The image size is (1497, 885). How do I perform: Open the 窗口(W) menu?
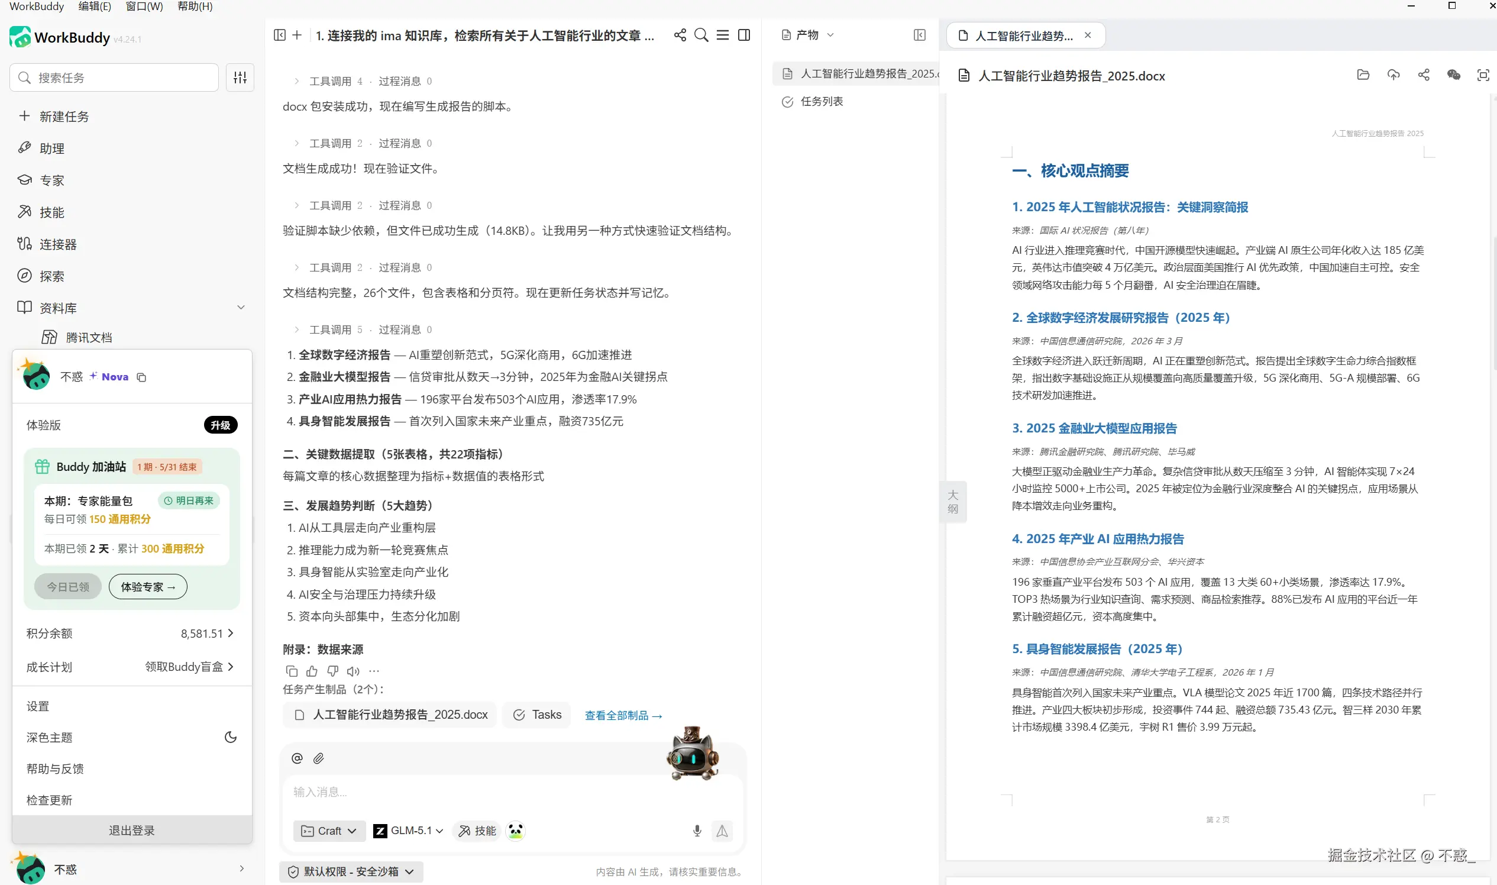pos(144,7)
